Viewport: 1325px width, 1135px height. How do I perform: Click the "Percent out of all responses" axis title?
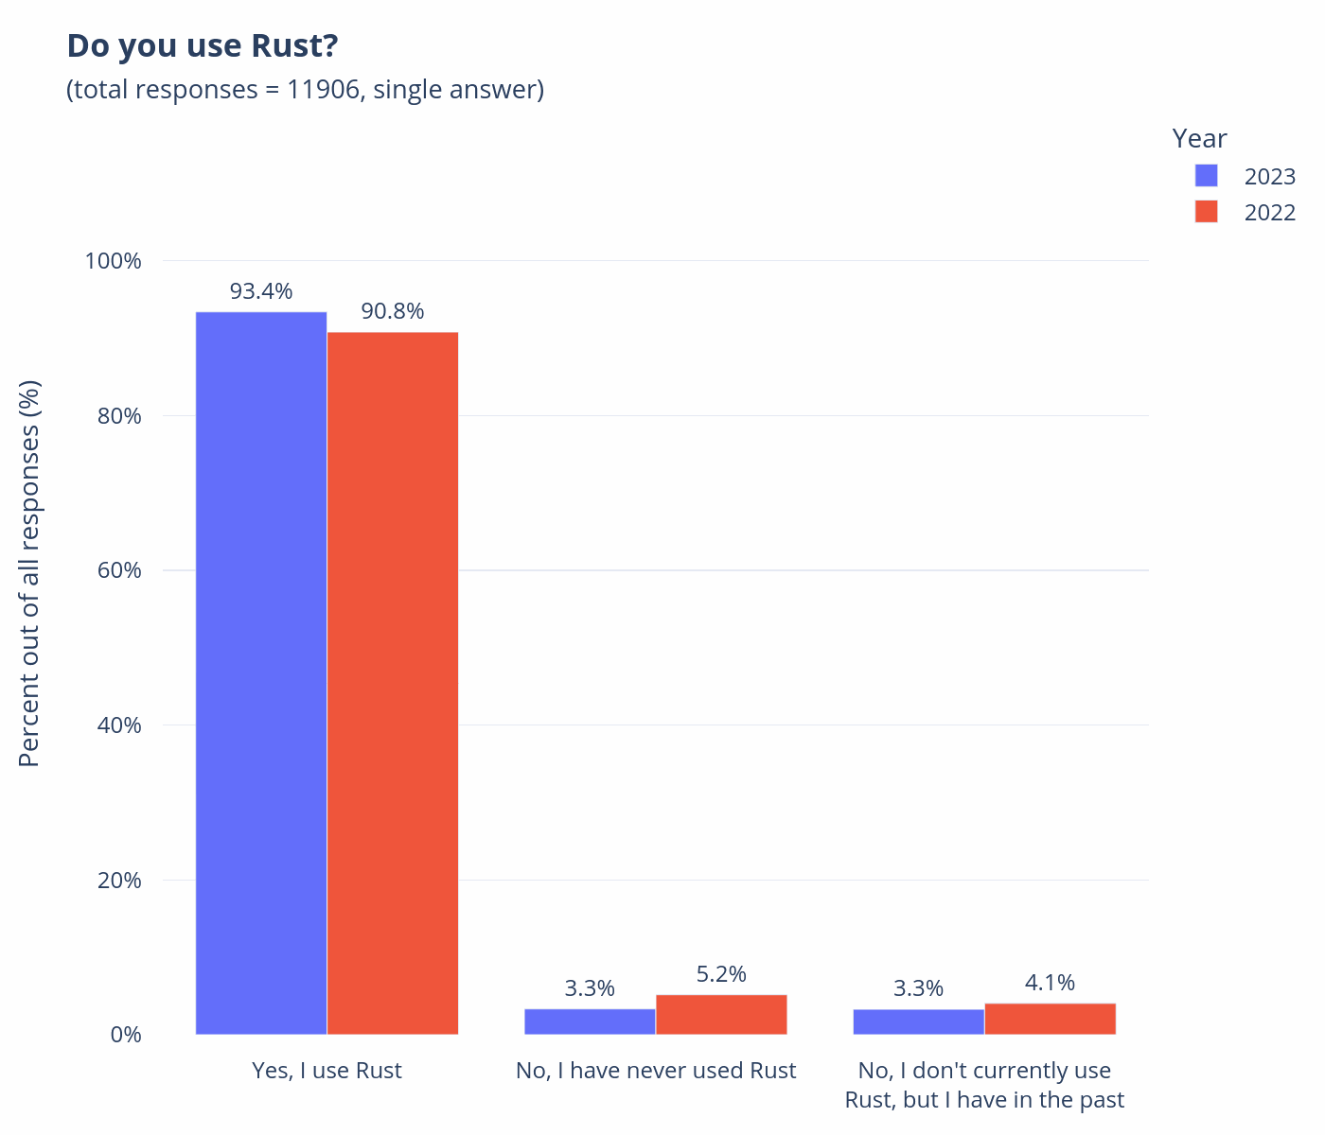[x=30, y=573]
